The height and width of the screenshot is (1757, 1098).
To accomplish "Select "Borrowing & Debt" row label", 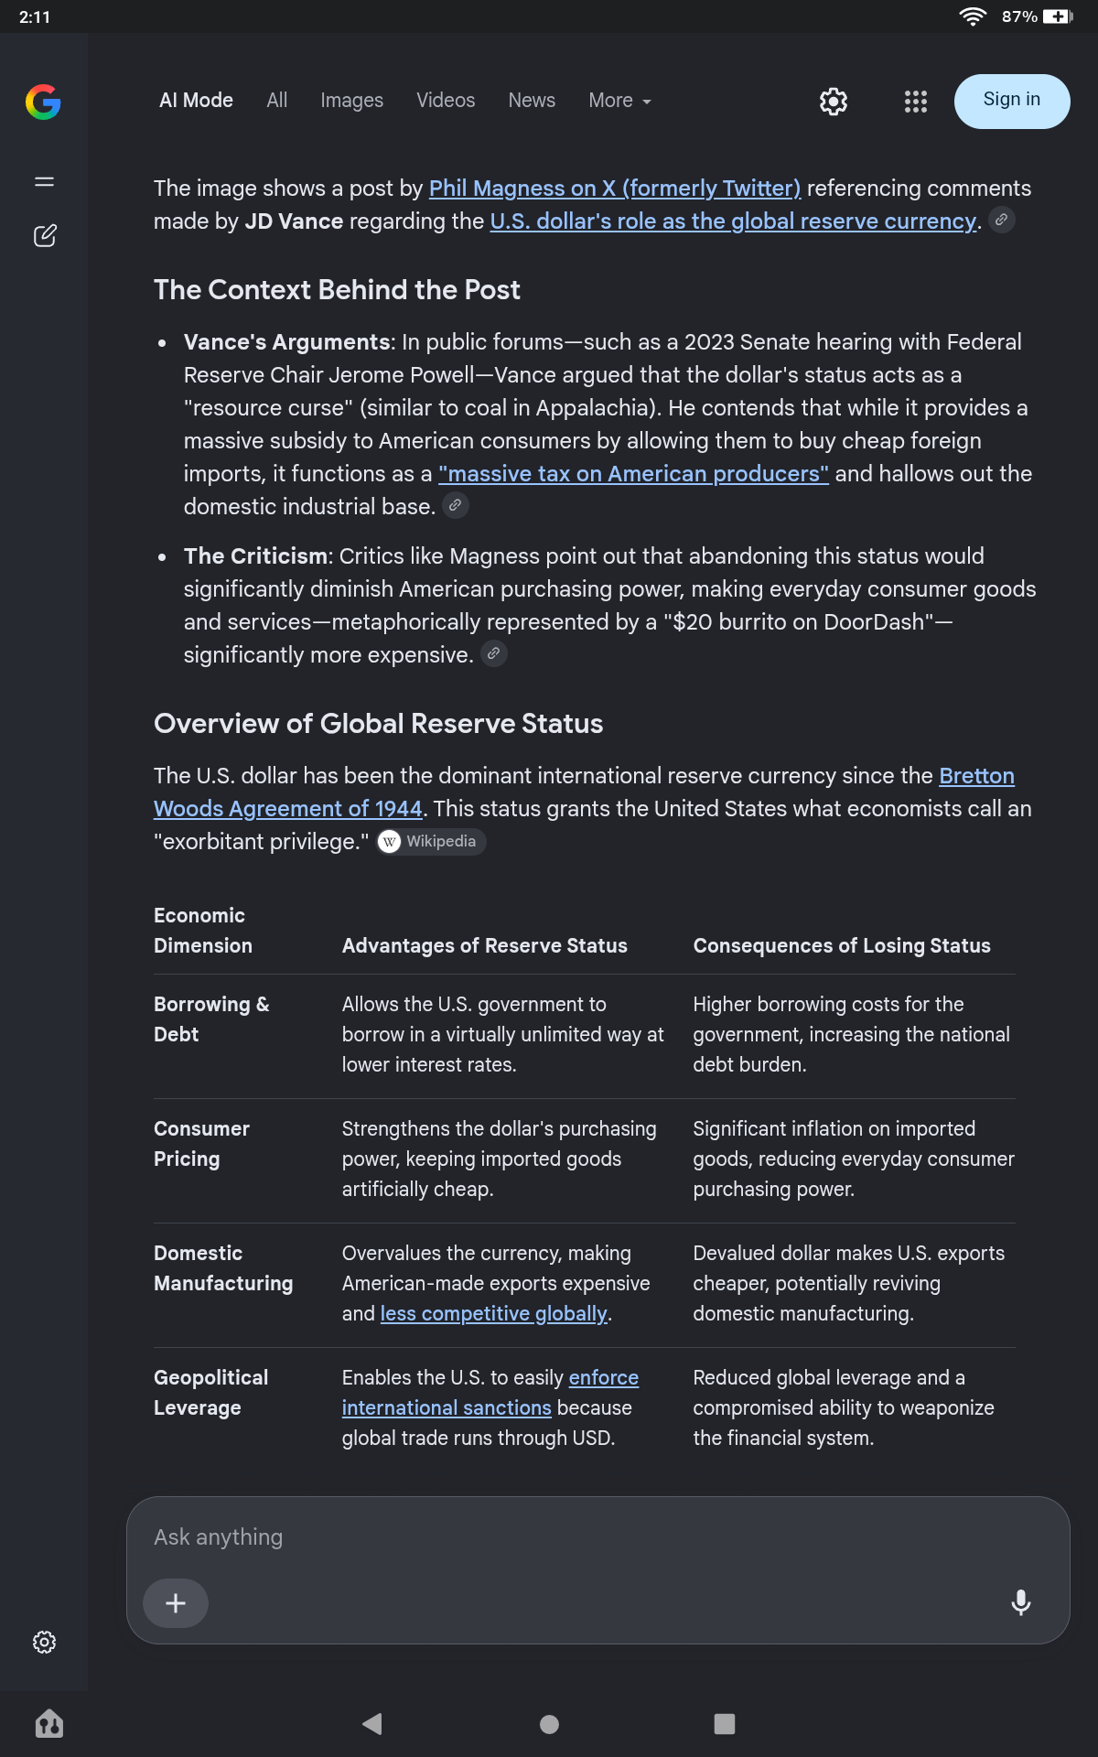I will pyautogui.click(x=211, y=1019).
